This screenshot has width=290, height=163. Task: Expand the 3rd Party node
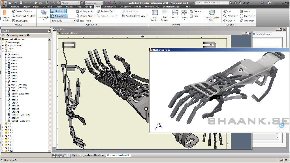point(6,54)
